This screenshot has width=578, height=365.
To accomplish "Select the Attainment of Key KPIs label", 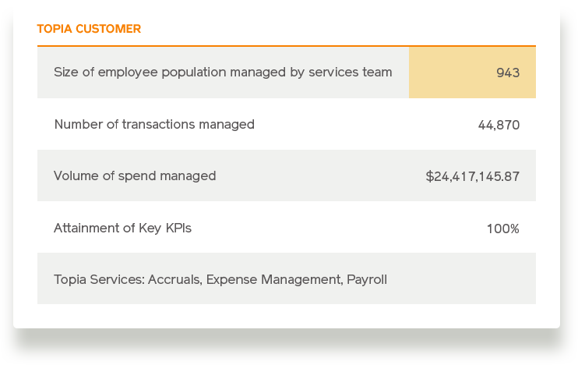I will tap(123, 228).
